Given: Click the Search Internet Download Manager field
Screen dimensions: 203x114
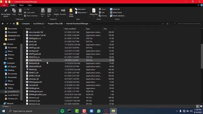Looking at the screenshot, I should 187,24.
